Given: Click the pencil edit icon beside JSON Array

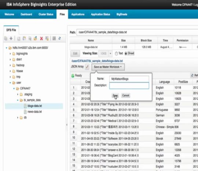Looking at the screenshot, I should tap(87, 67).
